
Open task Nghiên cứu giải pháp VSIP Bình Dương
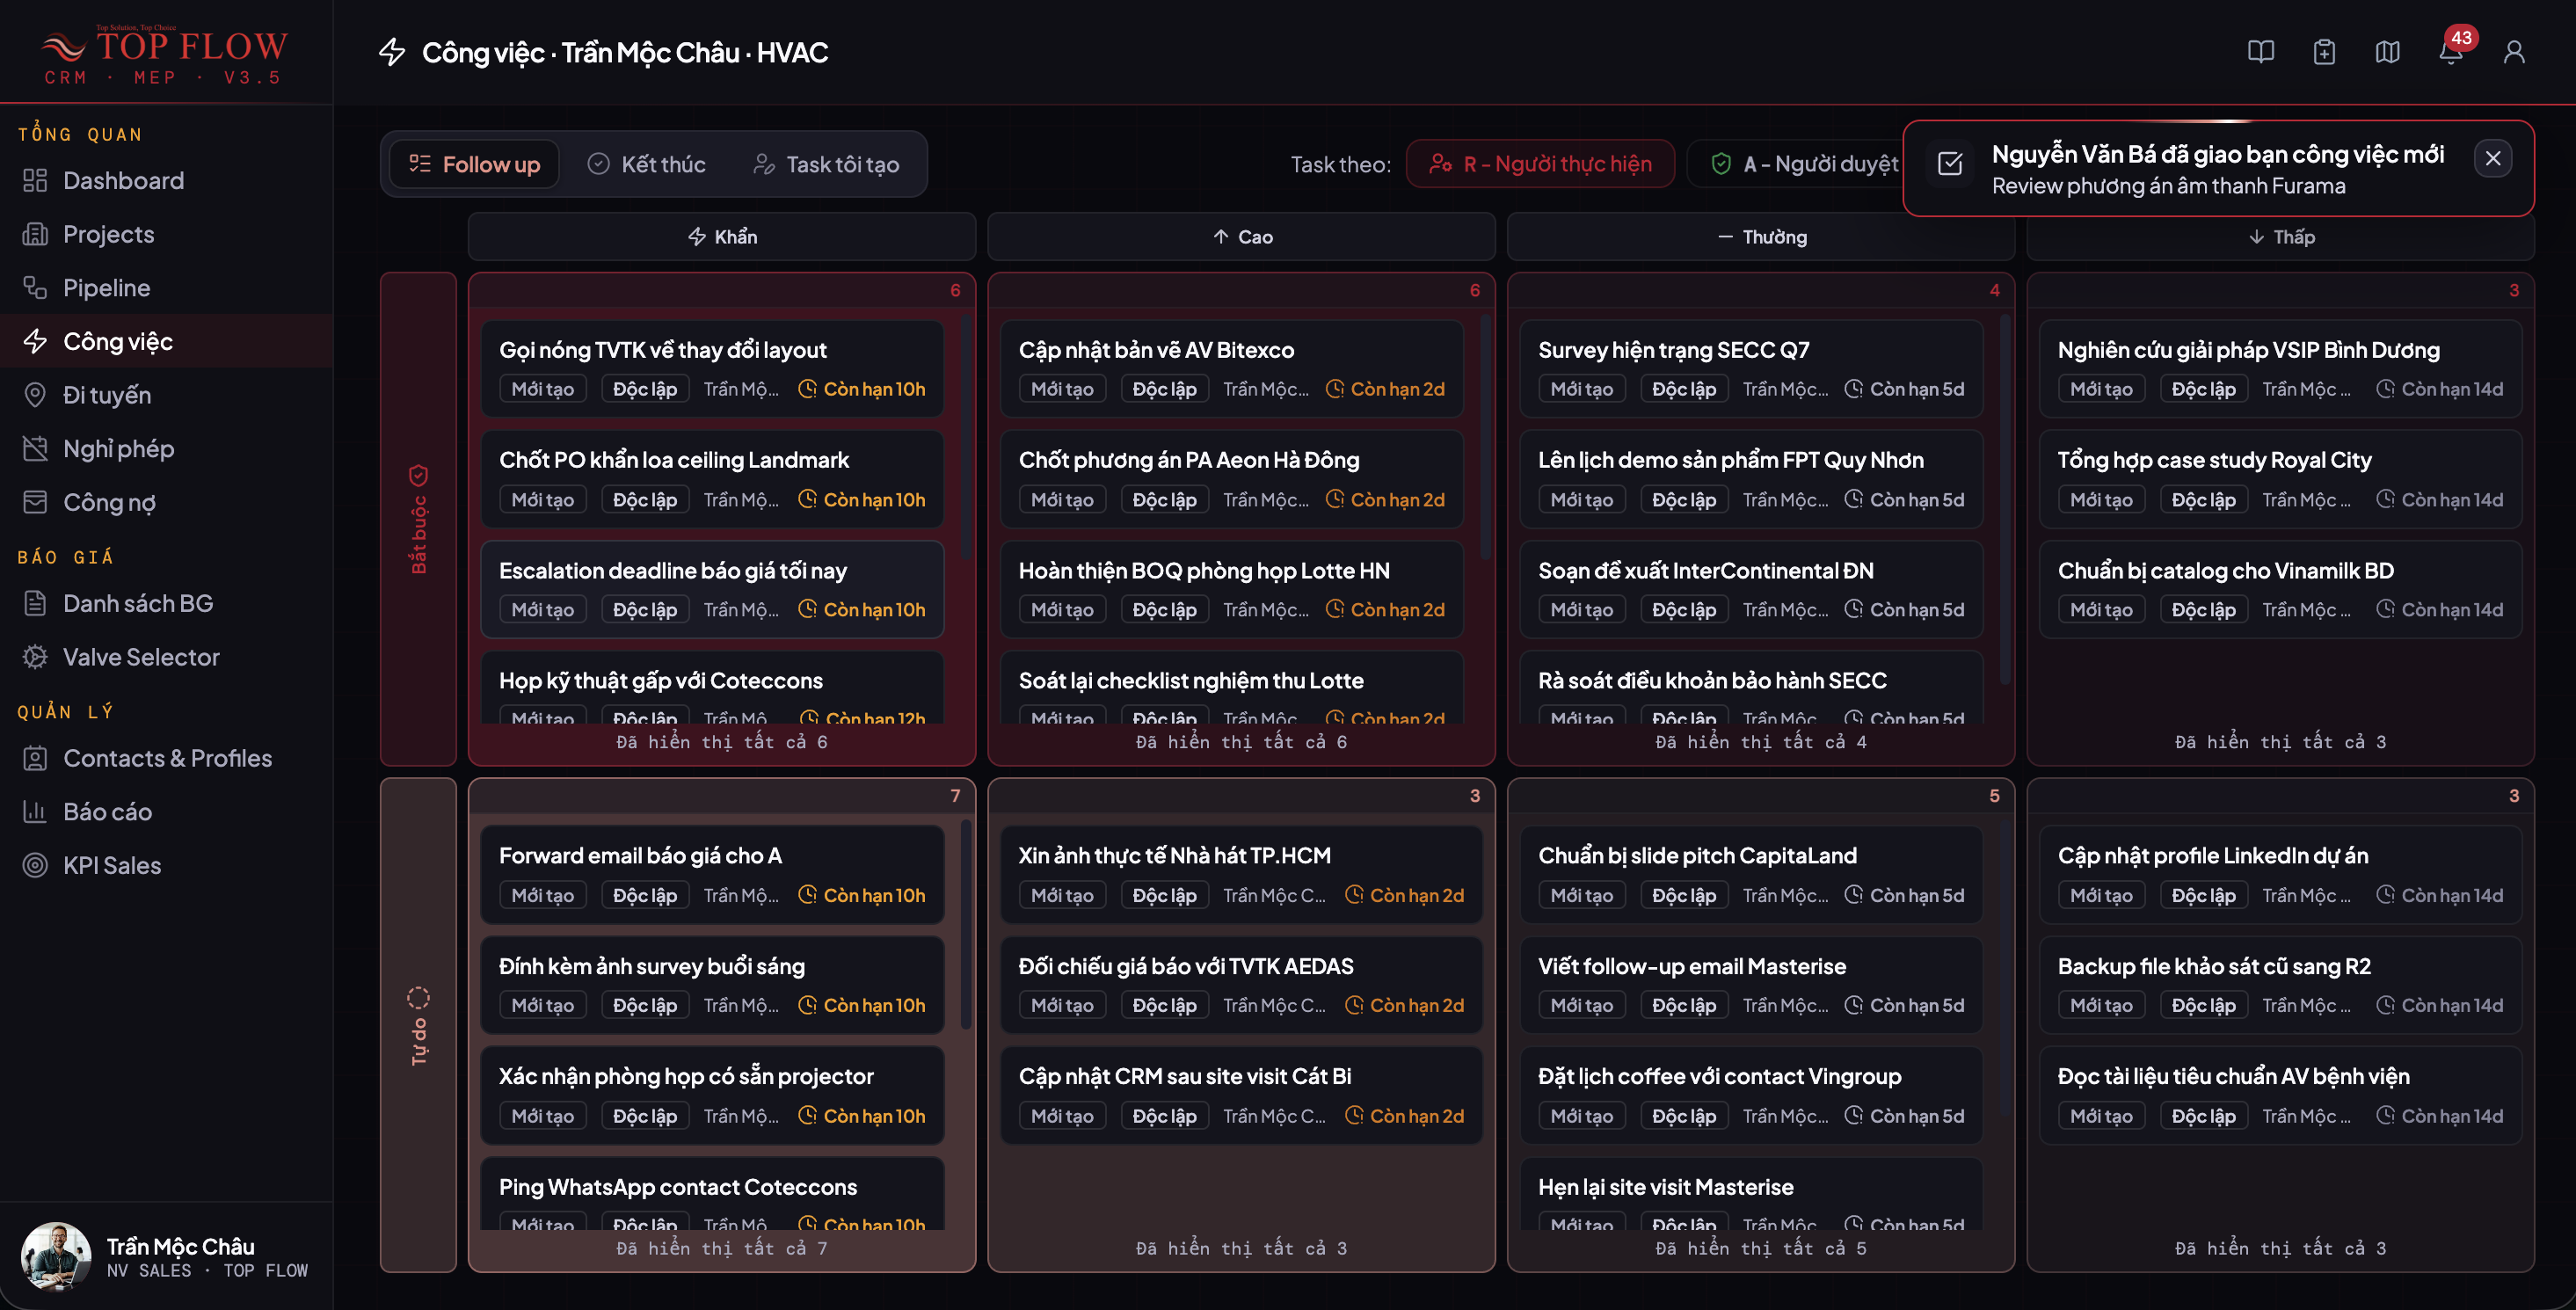coord(2280,368)
